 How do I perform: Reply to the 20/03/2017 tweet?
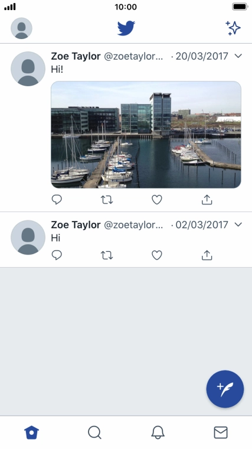coord(57,200)
